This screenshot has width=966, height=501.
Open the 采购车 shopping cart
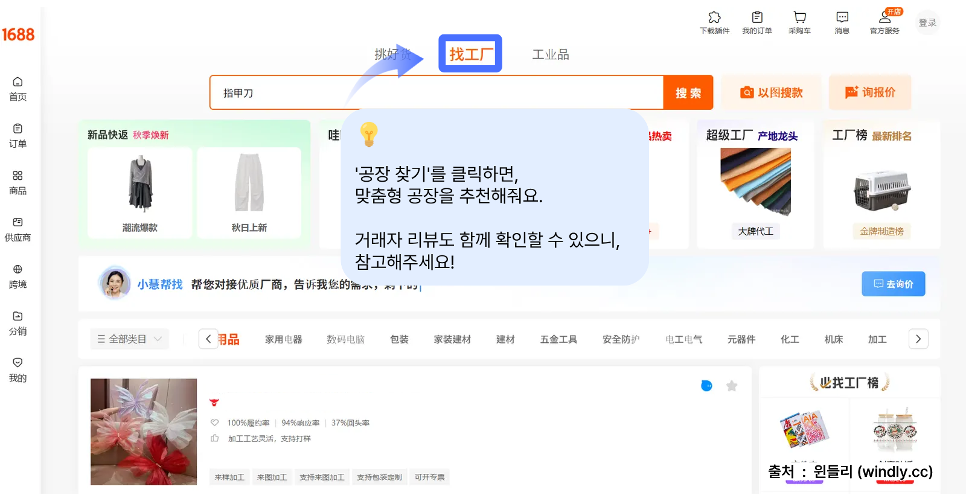pyautogui.click(x=799, y=22)
